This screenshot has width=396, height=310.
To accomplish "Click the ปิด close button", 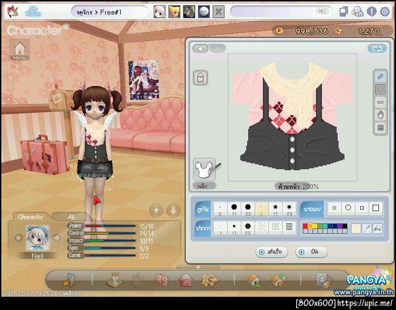I will pyautogui.click(x=312, y=252).
